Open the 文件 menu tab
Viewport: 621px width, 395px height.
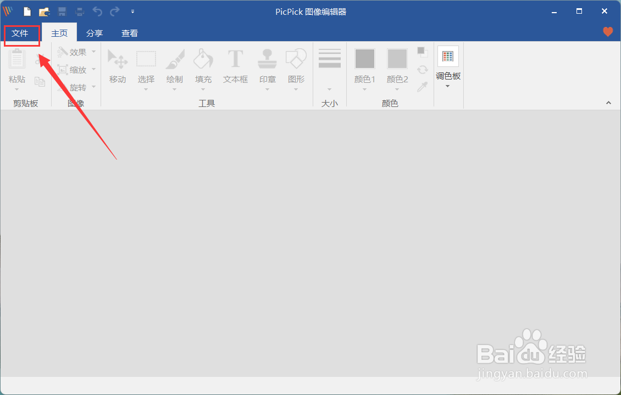pos(20,33)
